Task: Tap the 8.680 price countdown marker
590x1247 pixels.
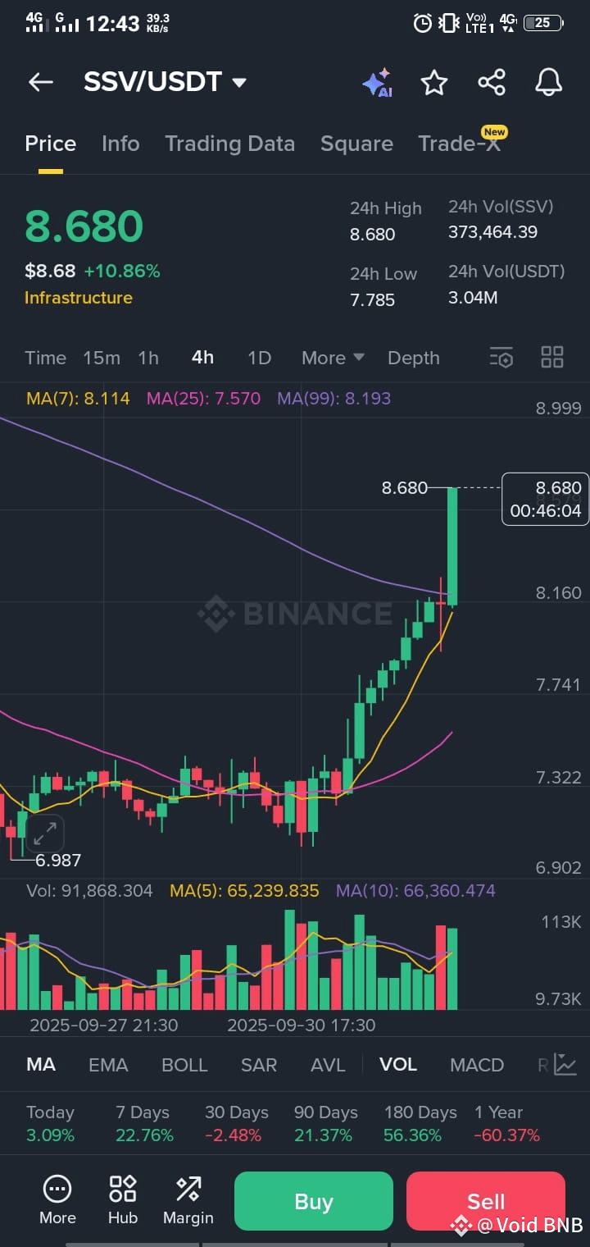Action: point(545,499)
